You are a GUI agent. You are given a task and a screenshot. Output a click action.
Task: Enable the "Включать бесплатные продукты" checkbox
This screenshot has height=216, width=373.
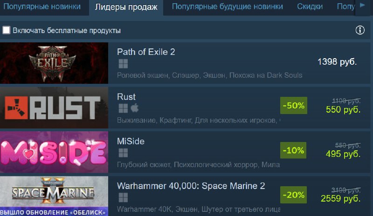(x=6, y=30)
